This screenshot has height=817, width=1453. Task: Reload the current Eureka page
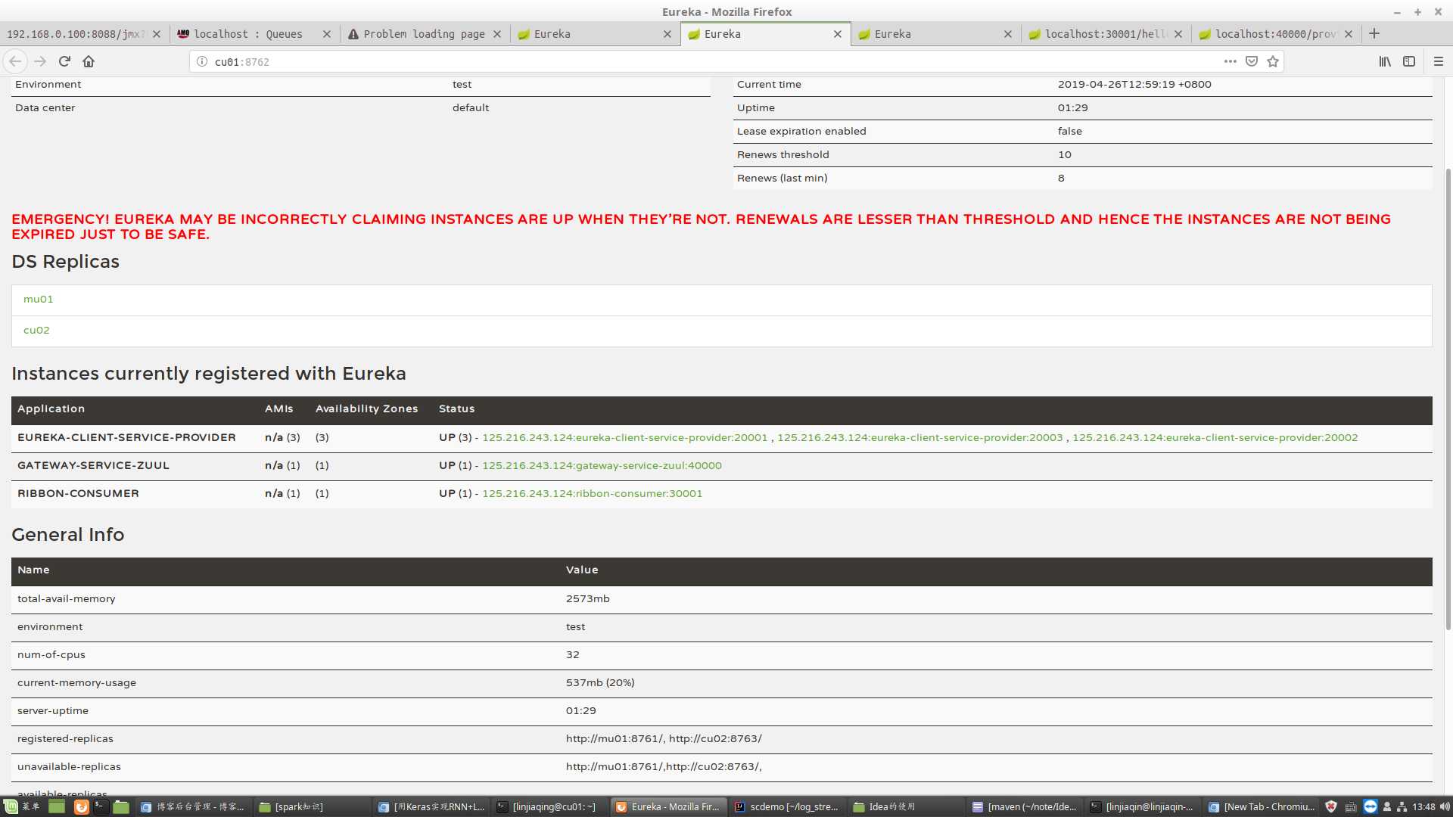pyautogui.click(x=64, y=61)
